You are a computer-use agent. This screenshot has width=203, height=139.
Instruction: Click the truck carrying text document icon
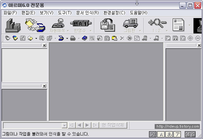click(145, 38)
